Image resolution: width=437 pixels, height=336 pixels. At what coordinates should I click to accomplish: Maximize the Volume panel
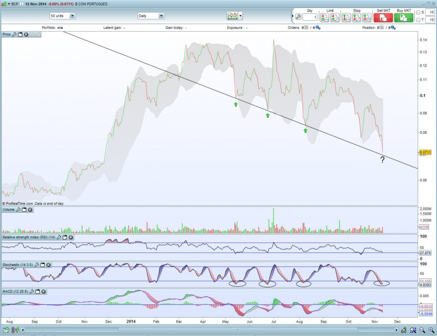point(24,210)
